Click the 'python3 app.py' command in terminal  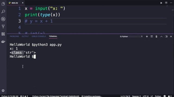[48, 45]
